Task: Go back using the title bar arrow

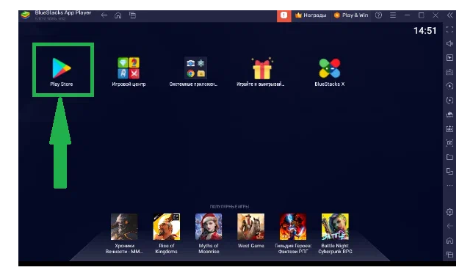Action: pyautogui.click(x=104, y=15)
